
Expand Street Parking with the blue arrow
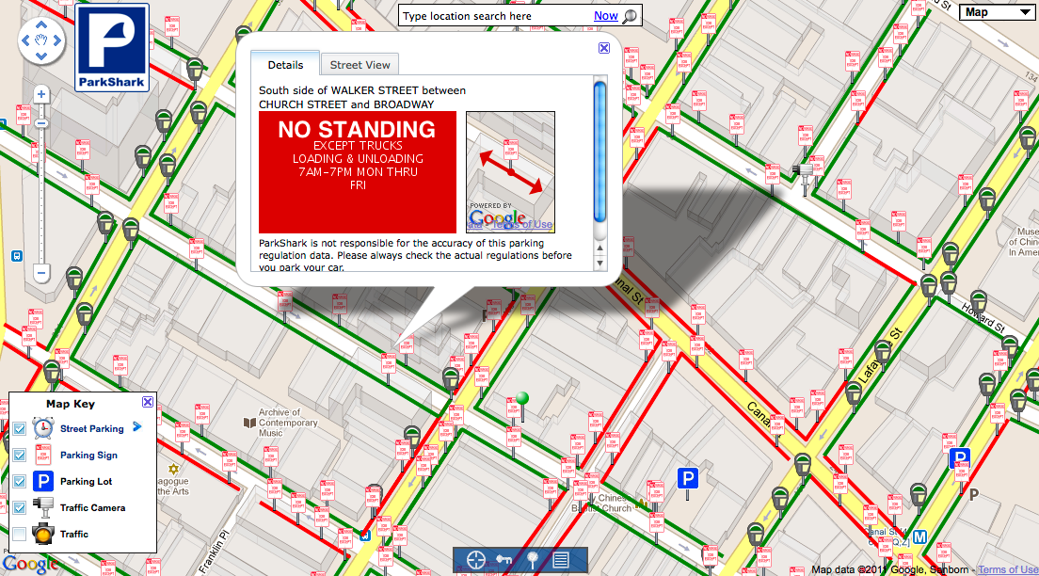(137, 427)
